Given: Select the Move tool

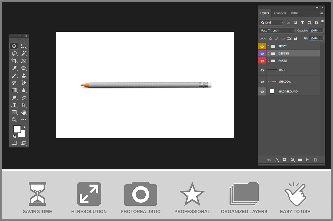Looking at the screenshot, I should (14, 46).
